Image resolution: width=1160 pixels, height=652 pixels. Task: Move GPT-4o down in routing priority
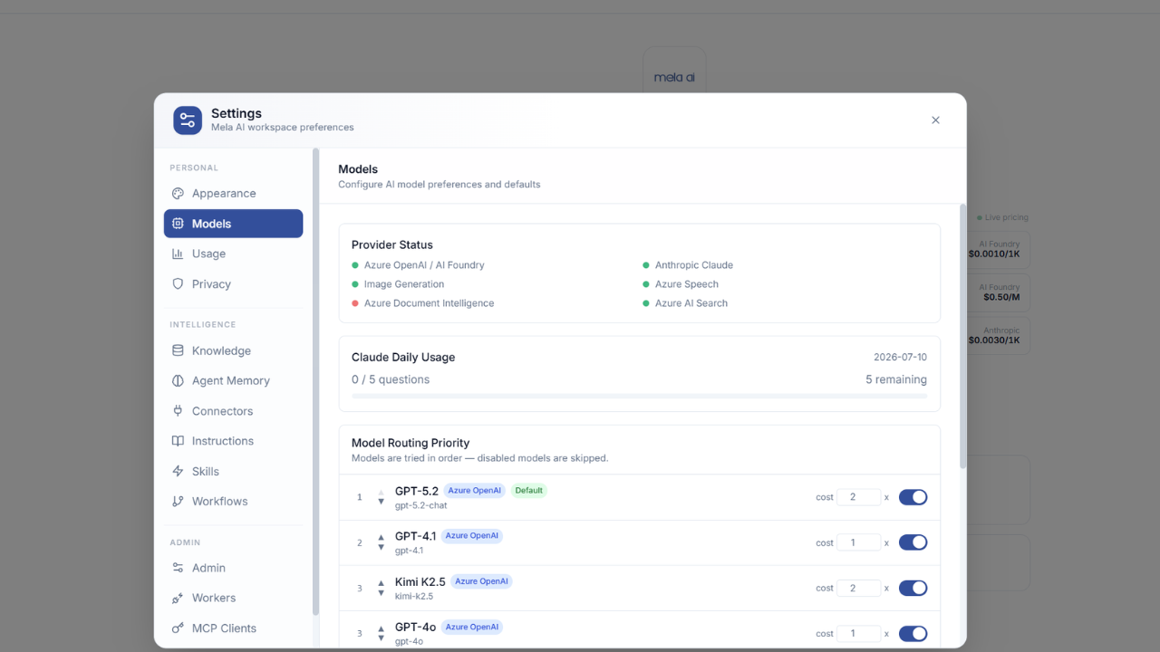coord(381,638)
